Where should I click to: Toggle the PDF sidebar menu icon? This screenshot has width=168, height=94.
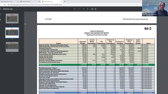pos(0,9)
